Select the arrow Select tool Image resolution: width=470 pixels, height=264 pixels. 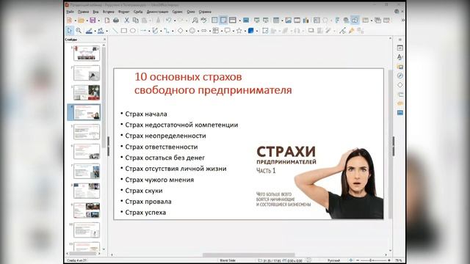click(70, 31)
